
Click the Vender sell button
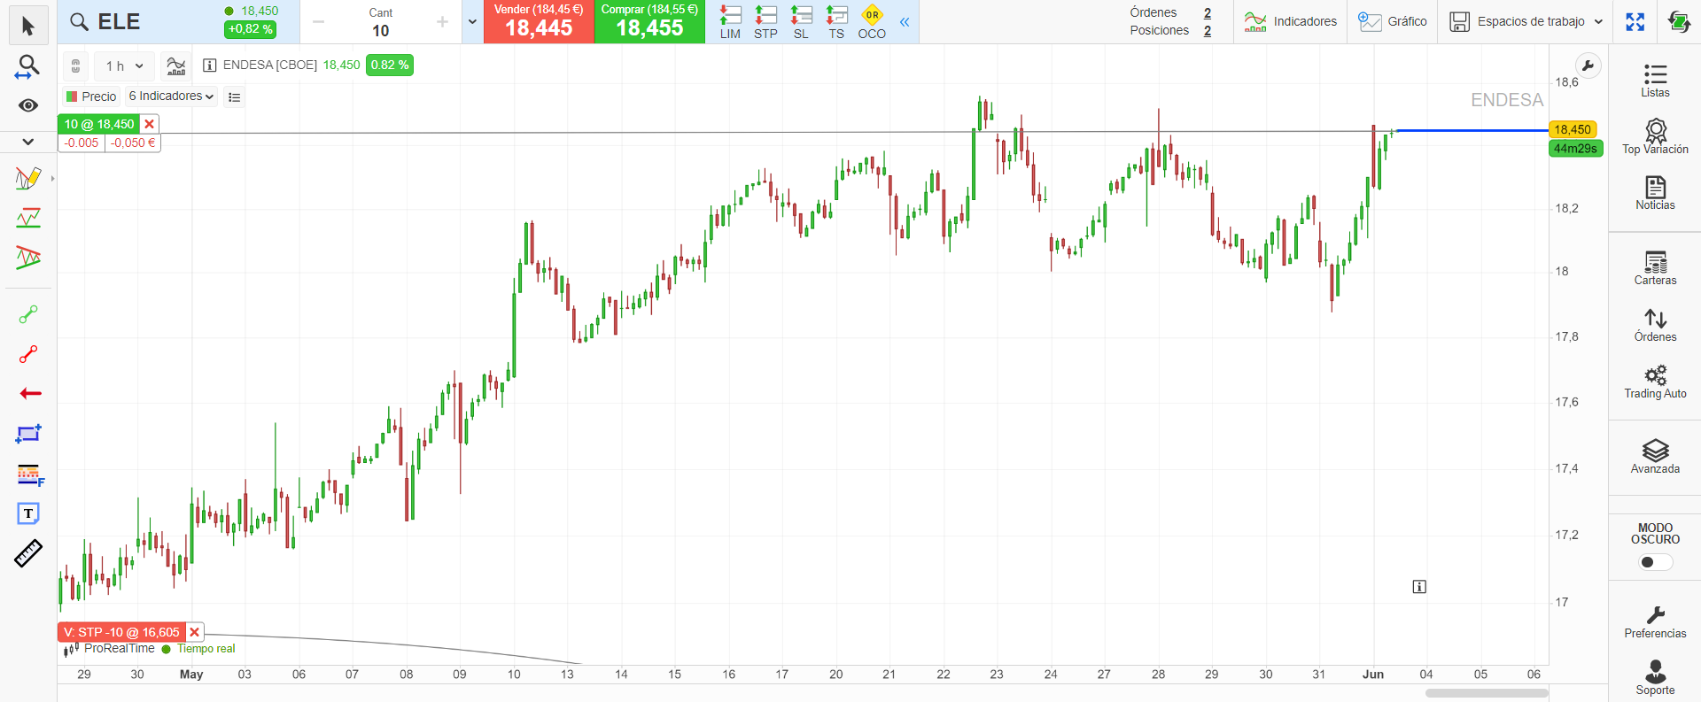click(539, 22)
